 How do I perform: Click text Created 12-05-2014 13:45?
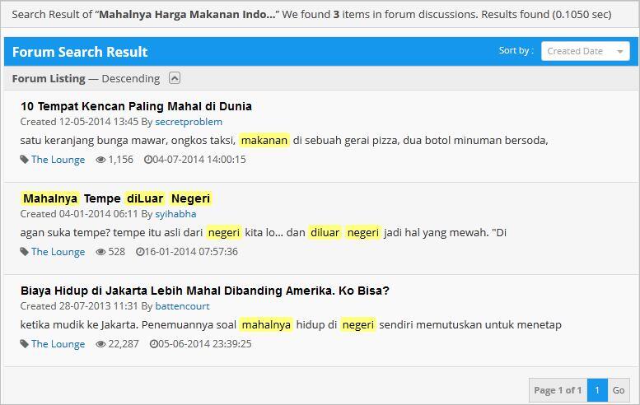pos(79,122)
